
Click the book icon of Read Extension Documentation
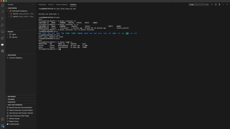pos(8,107)
